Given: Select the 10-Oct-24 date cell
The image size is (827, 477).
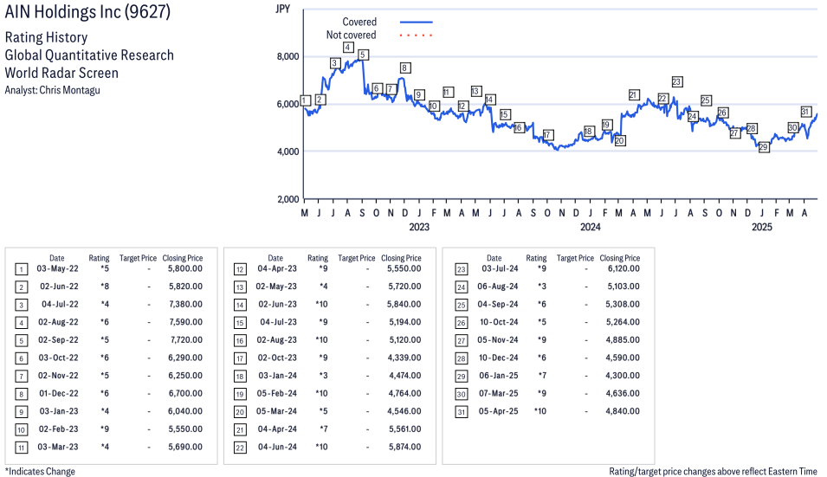Looking at the screenshot, I should (x=499, y=321).
